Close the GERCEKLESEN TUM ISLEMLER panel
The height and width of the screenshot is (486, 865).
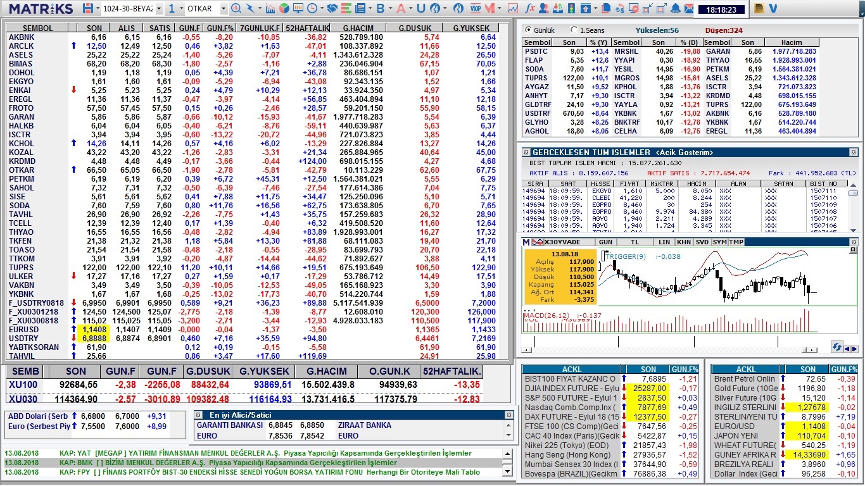pos(853,153)
